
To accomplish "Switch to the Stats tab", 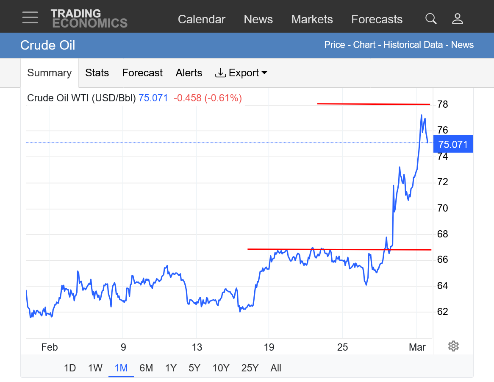I will pos(97,73).
